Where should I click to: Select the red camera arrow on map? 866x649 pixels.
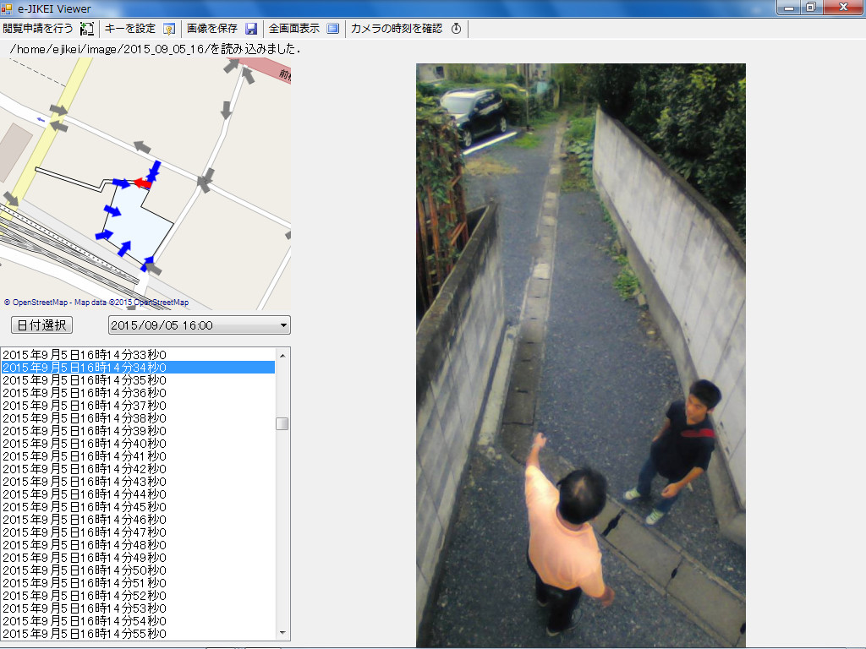pyautogui.click(x=142, y=183)
